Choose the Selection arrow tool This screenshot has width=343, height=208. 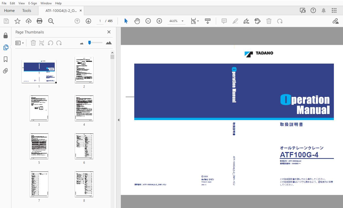click(126, 21)
